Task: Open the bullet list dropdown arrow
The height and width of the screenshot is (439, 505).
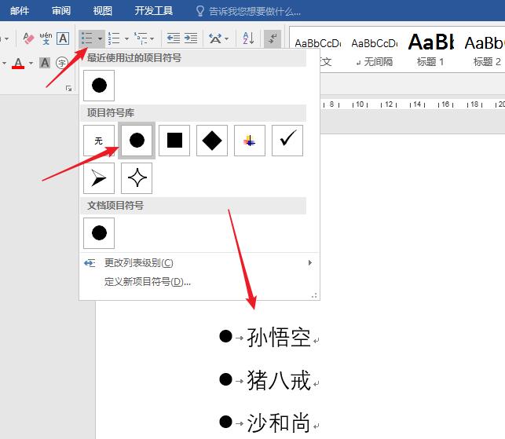Action: tap(100, 38)
